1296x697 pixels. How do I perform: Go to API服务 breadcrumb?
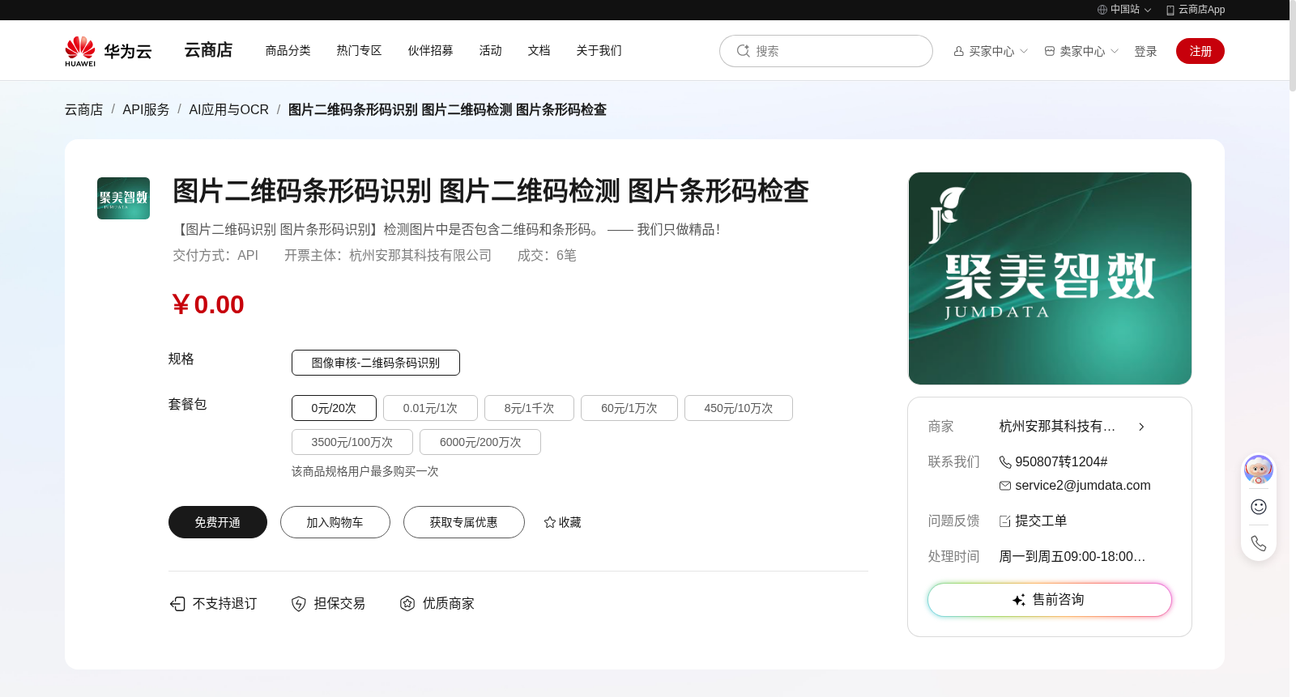coord(146,109)
